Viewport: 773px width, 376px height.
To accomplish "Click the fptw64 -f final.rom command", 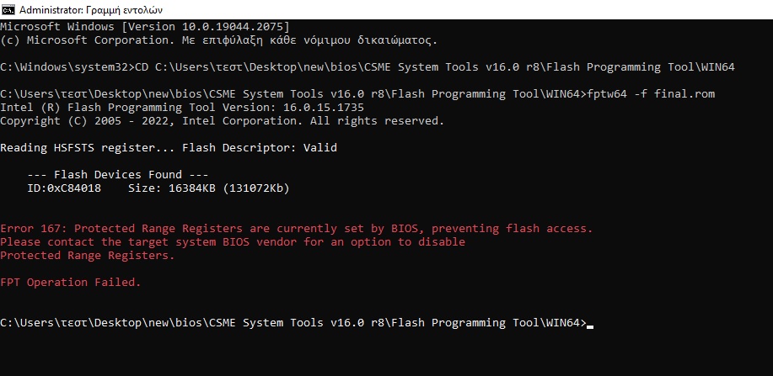I will click(x=652, y=93).
